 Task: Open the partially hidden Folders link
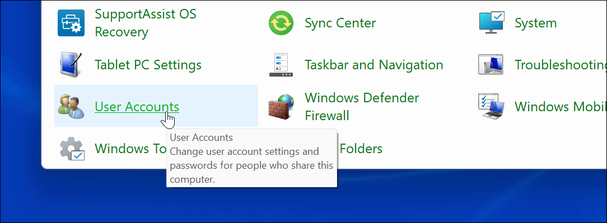[360, 149]
